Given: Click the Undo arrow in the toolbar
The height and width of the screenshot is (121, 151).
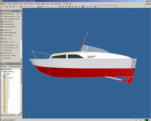Looking at the screenshot, I should (x=14, y=7).
